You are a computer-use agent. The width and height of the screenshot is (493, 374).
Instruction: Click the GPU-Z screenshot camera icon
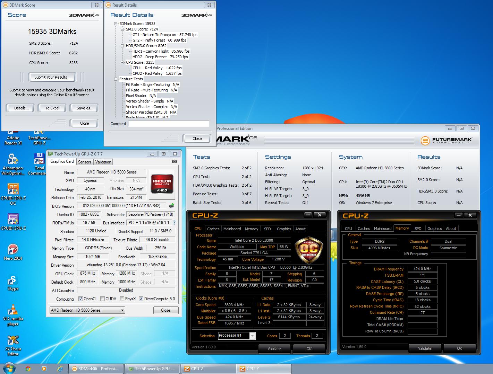coord(175,161)
